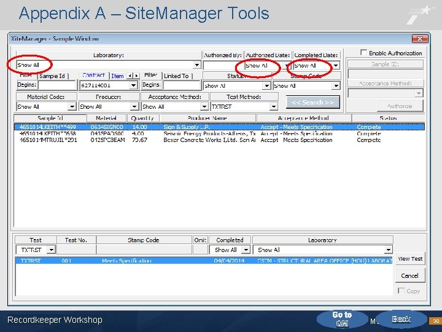Switch to the Contract tab
The width and height of the screenshot is (442, 332).
click(x=94, y=76)
